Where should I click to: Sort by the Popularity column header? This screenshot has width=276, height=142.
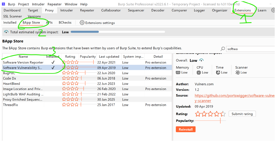88,56
